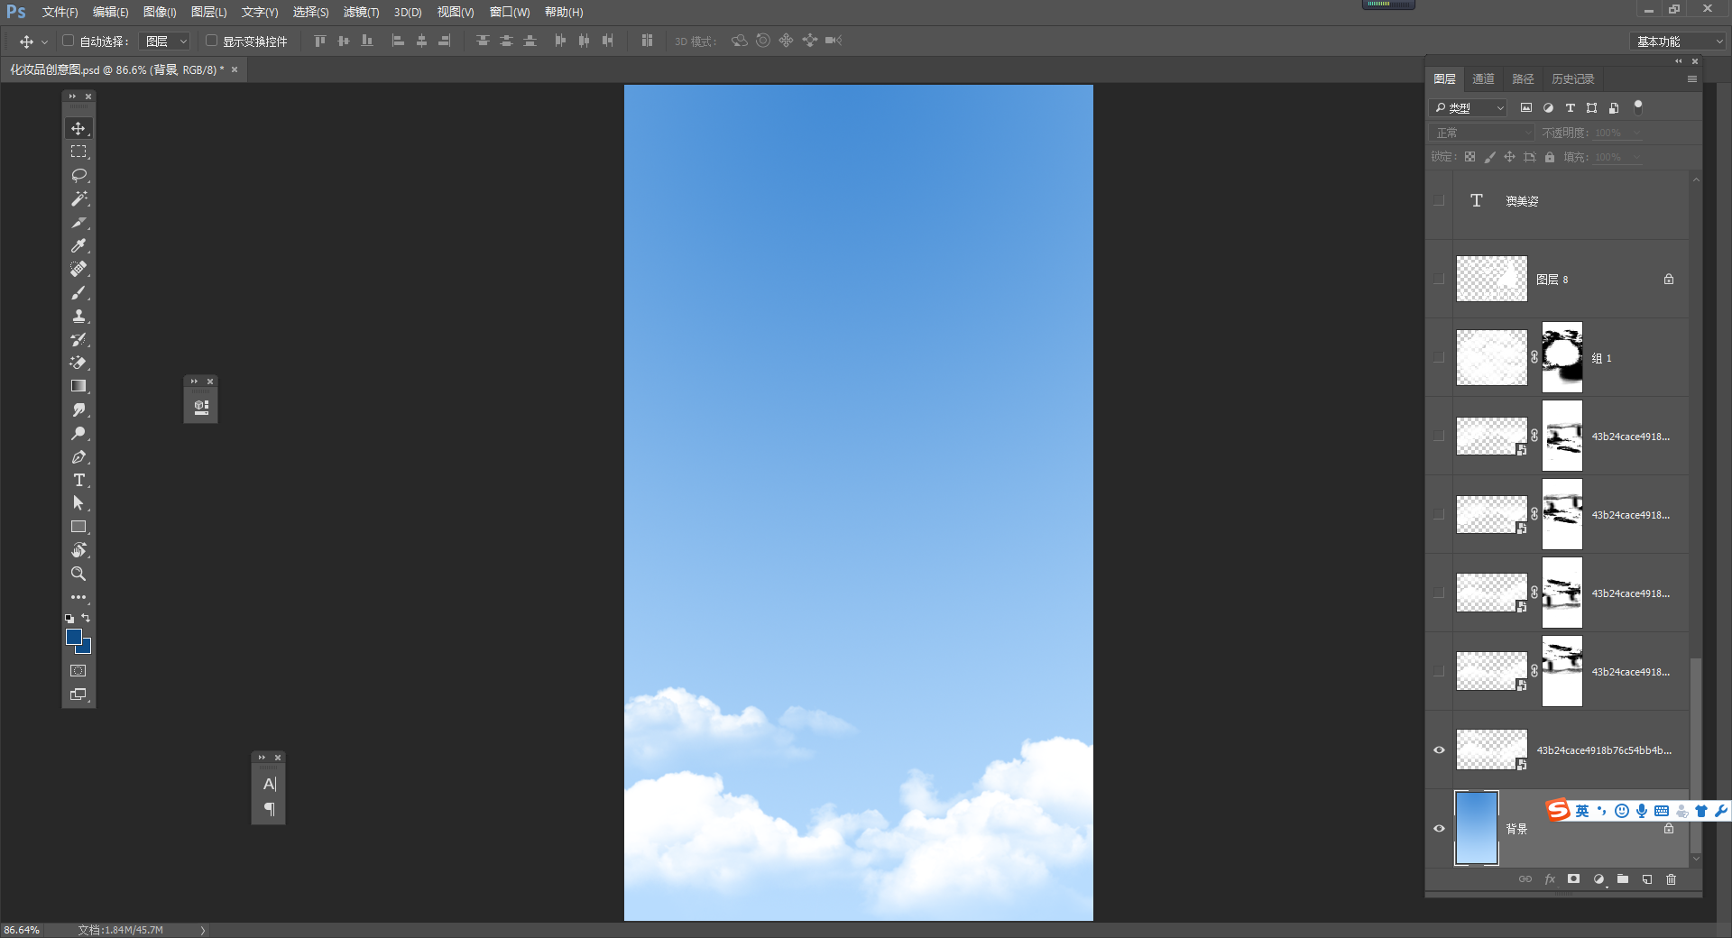Open the fill 填充 dropdown
The height and width of the screenshot is (938, 1732).
pos(1636,157)
